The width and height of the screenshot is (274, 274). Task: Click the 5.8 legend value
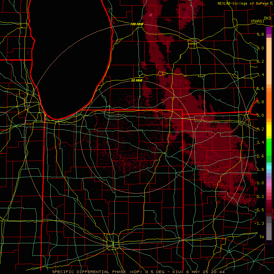point(260,102)
